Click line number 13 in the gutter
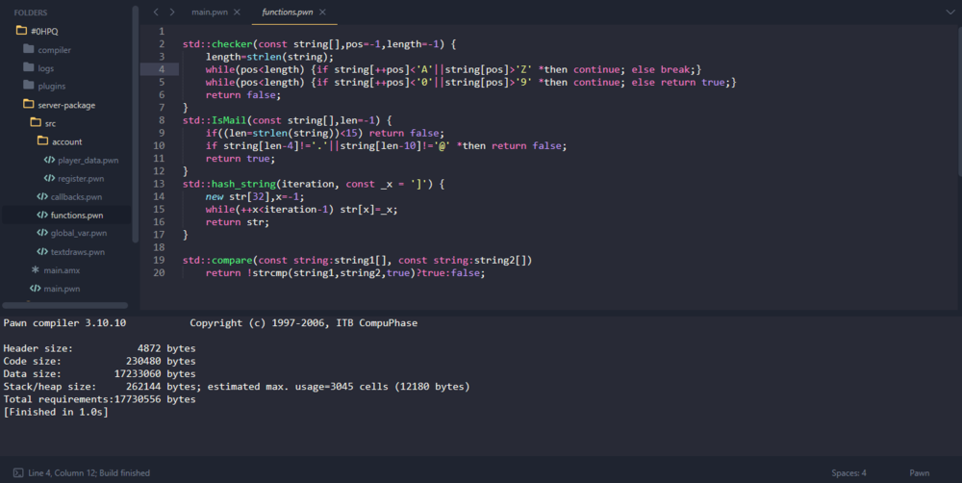The height and width of the screenshot is (483, 962). pyautogui.click(x=159, y=184)
